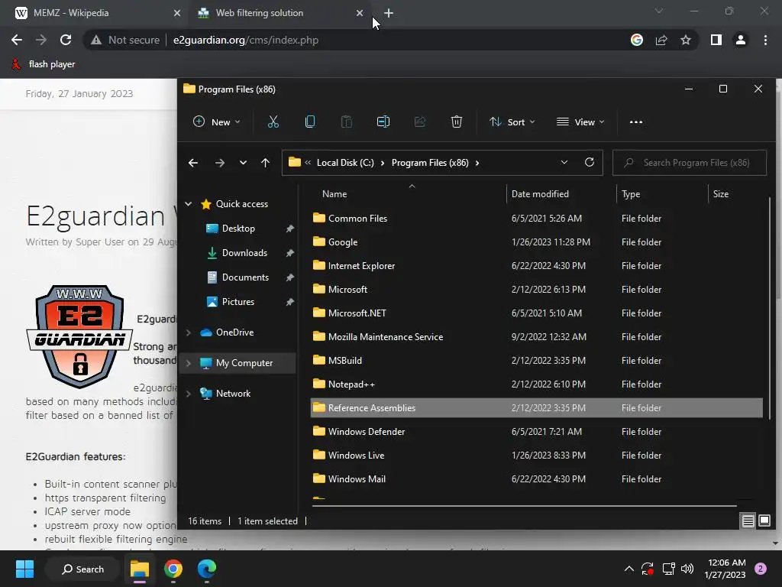
Task: Click the taskbar clock and date
Action: click(725, 569)
